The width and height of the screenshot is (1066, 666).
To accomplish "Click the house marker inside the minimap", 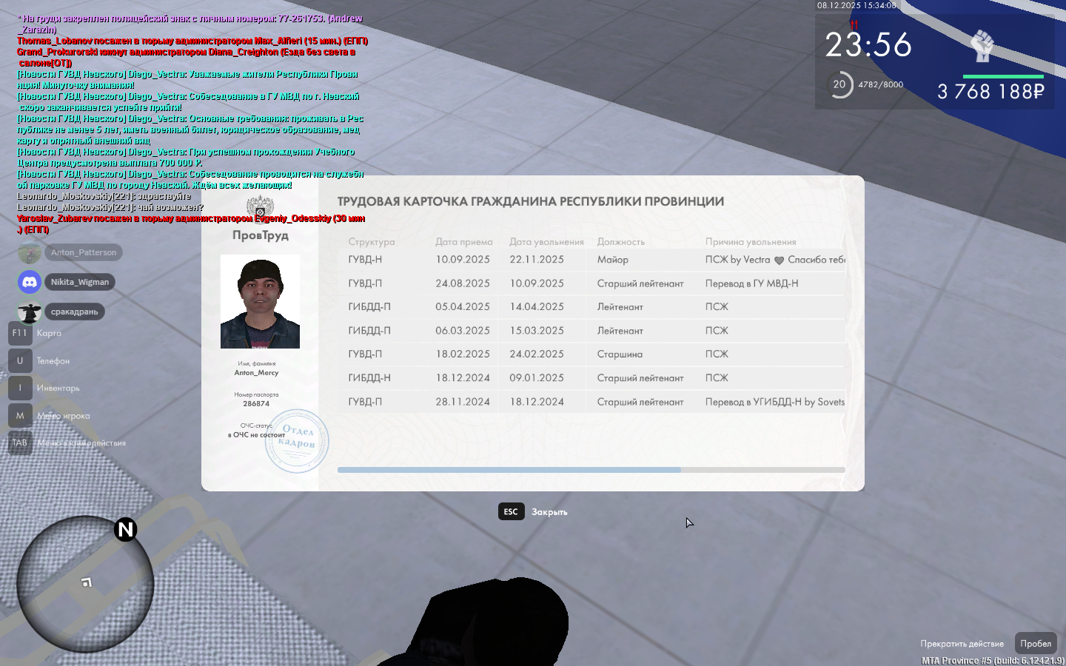I will [87, 583].
